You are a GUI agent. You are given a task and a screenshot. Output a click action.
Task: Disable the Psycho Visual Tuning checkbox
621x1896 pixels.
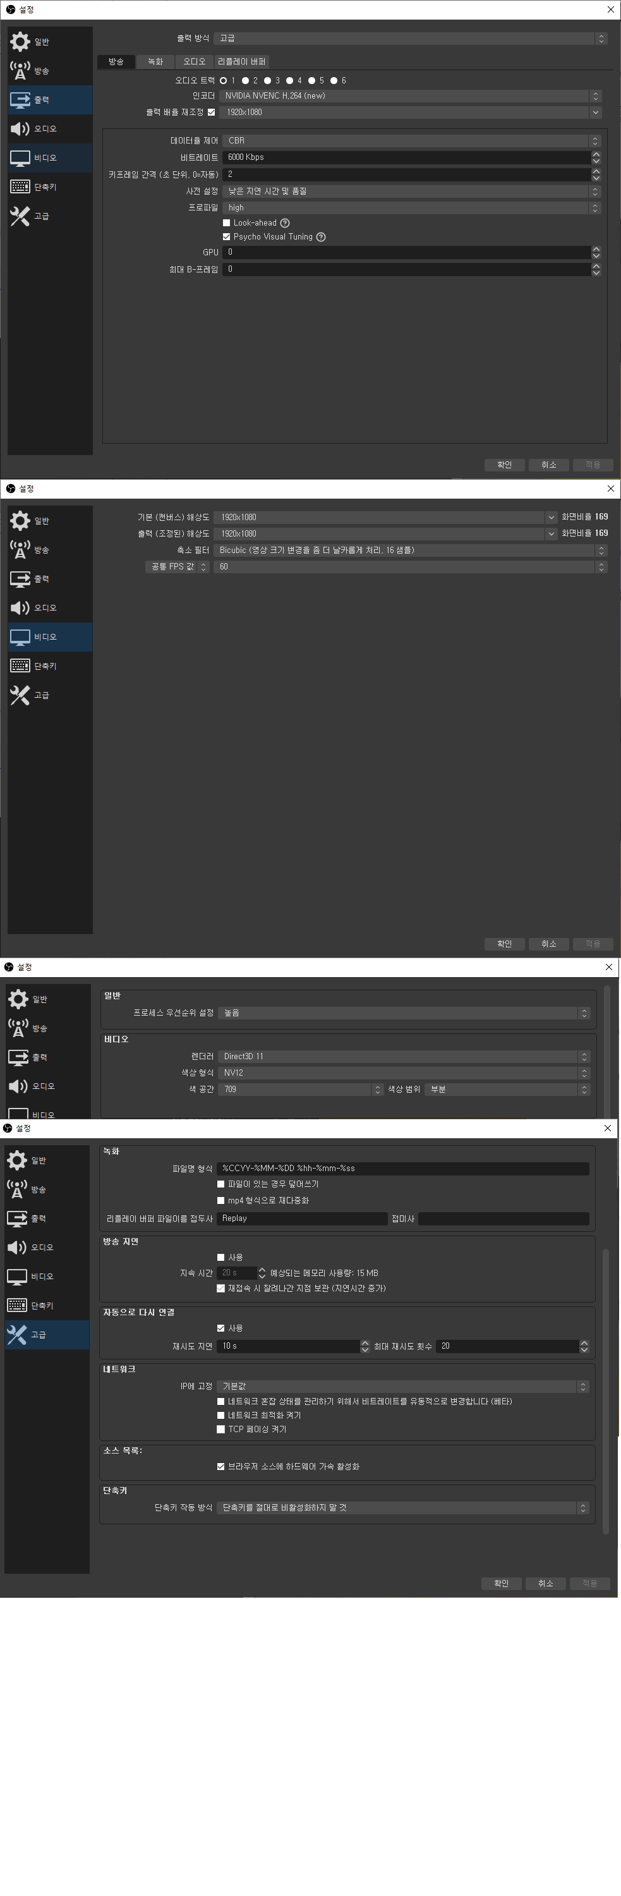[x=227, y=237]
